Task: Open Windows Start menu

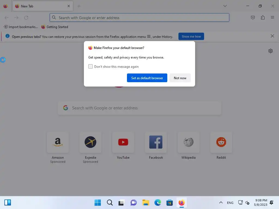Action: (x=98, y=202)
